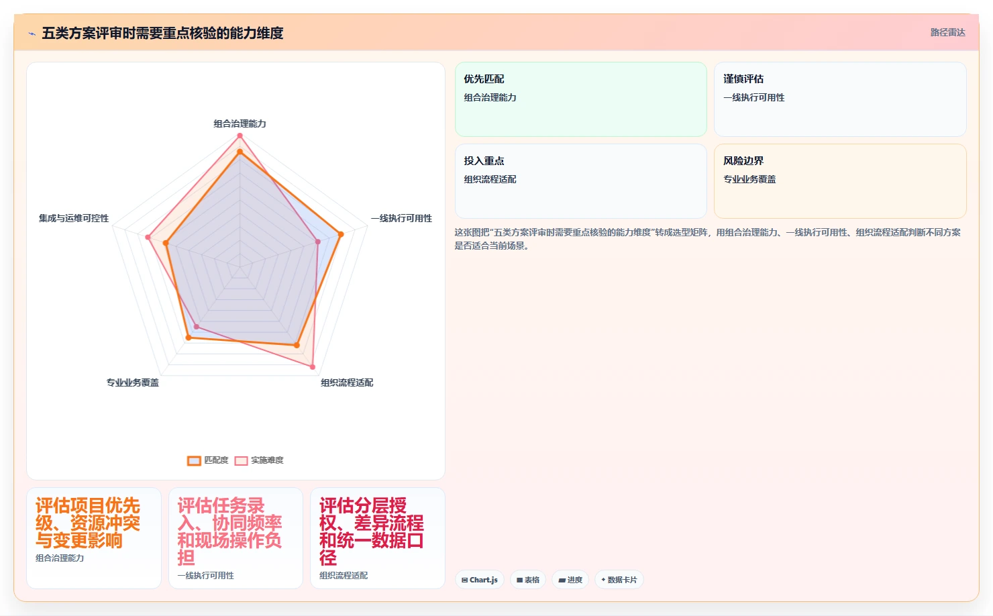Open the 谨慎评估 card

point(840,99)
